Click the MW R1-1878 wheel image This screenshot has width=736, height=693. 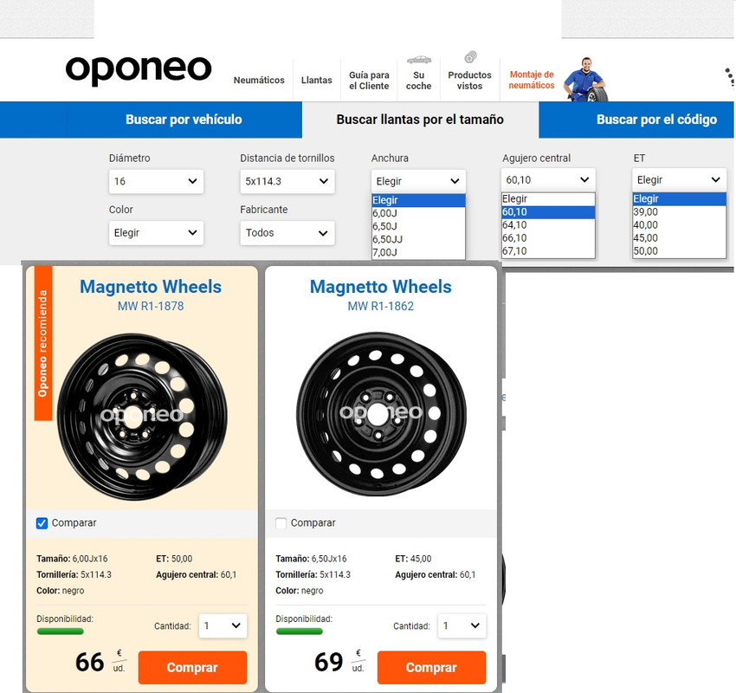point(142,417)
